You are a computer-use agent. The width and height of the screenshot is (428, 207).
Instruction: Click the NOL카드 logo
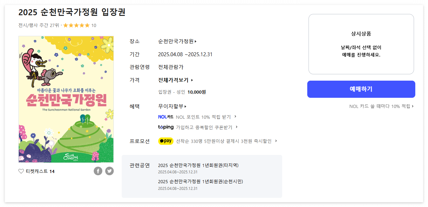coord(166,117)
